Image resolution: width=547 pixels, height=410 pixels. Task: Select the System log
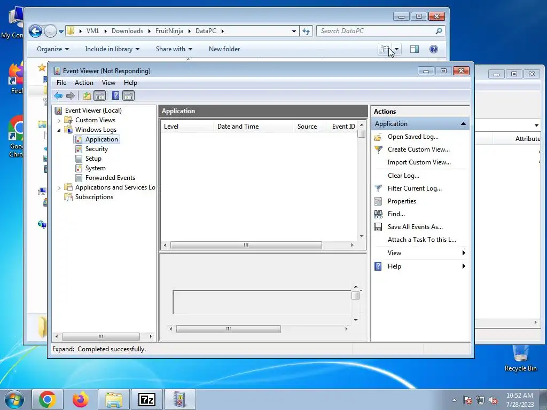(95, 168)
